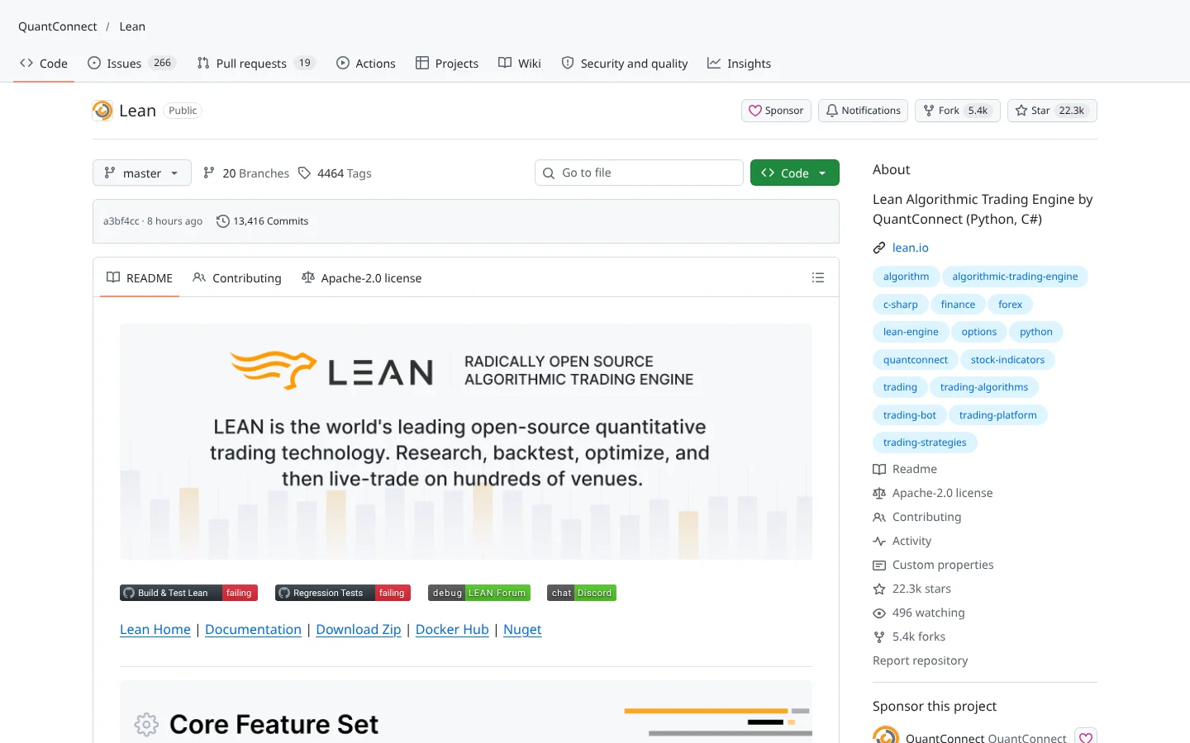Open the Insights tab
Screen dimensions: 1190x743
click(740, 64)
